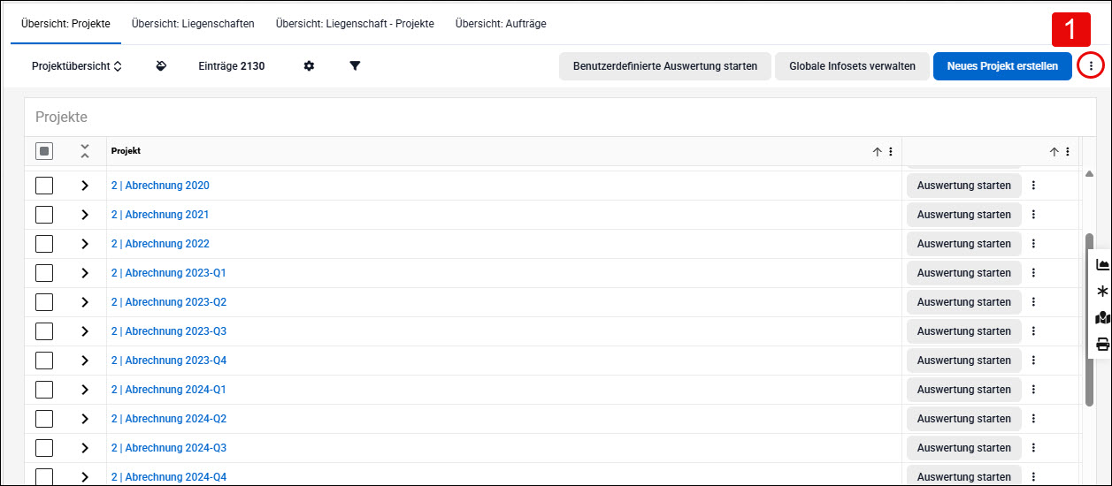1112x486 pixels.
Task: Tick the Abrechnung 2024-Q1 row checkbox
Action: point(44,390)
